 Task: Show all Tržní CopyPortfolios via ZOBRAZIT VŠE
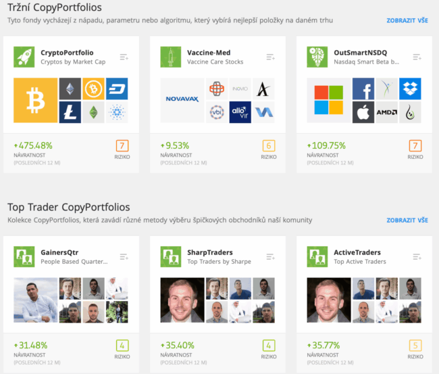click(x=407, y=20)
